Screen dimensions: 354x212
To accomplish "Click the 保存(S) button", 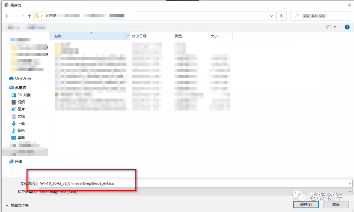I will click(x=305, y=204).
